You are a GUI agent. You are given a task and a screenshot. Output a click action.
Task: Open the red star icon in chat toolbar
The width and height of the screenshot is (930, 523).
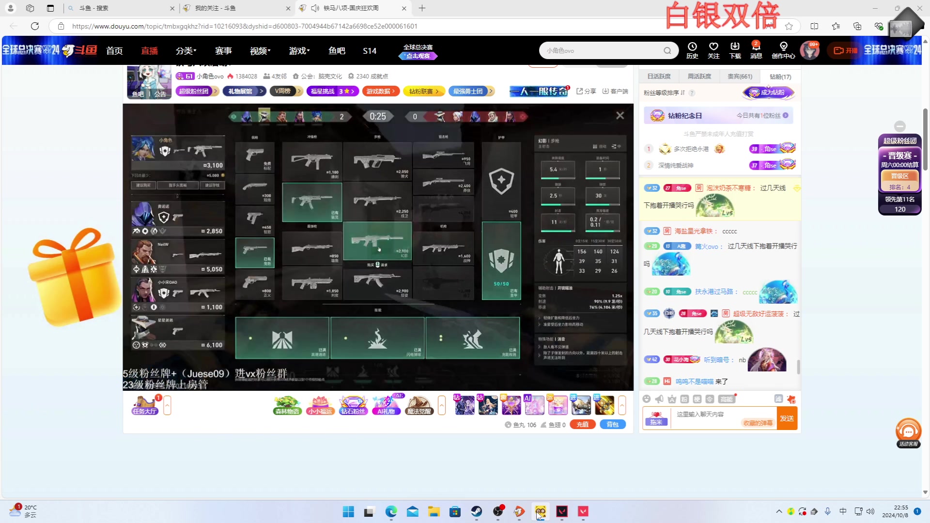pyautogui.click(x=791, y=399)
